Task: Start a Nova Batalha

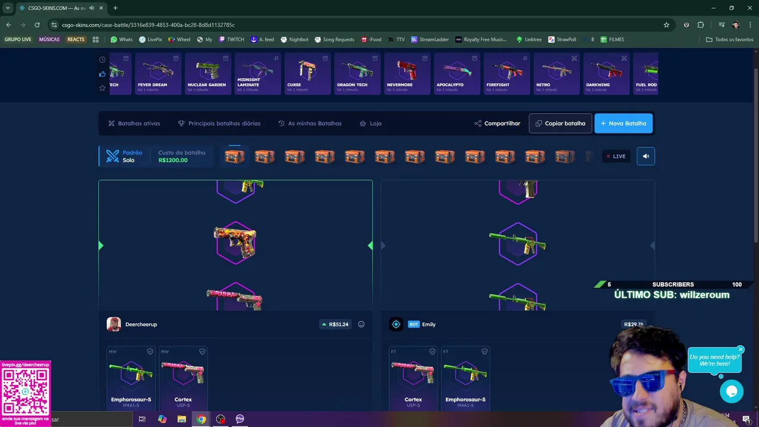Action: click(623, 123)
